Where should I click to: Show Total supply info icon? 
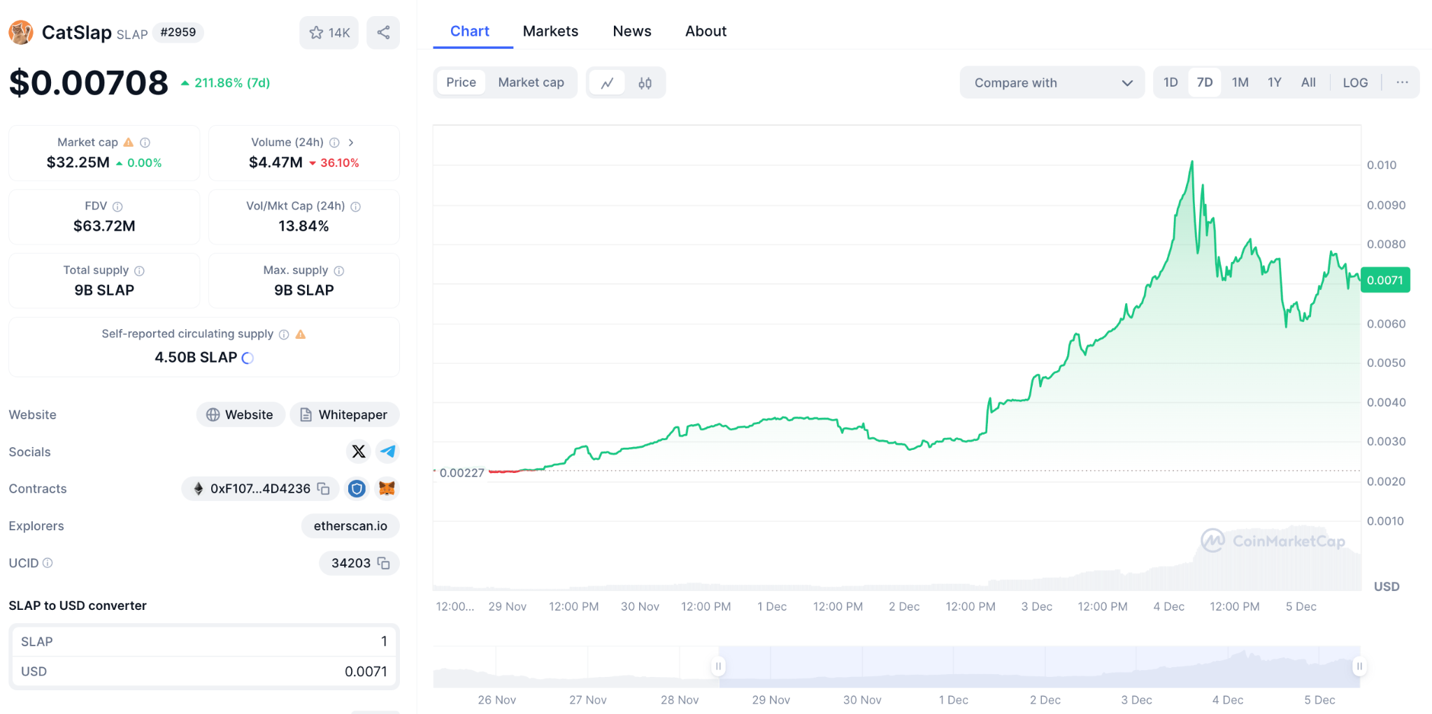tap(139, 271)
